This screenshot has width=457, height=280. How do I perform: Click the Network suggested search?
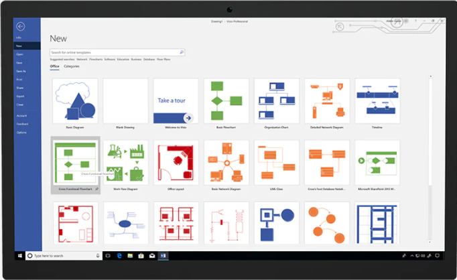coord(82,60)
